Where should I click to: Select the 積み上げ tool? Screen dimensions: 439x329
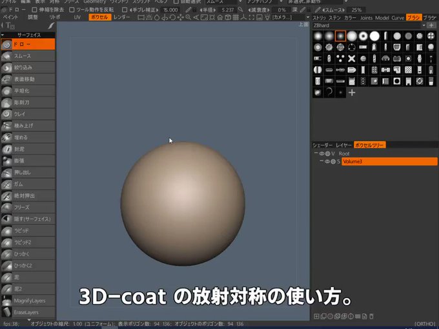(x=28, y=126)
